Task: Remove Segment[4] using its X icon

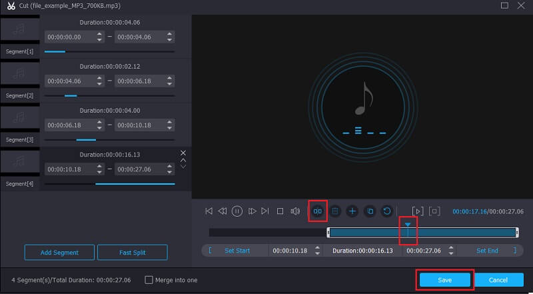Action: (x=183, y=153)
